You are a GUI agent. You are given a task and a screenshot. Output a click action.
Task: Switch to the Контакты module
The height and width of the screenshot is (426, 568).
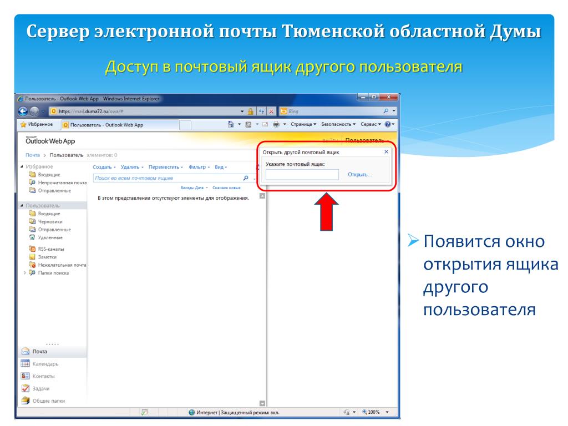[x=52, y=376]
